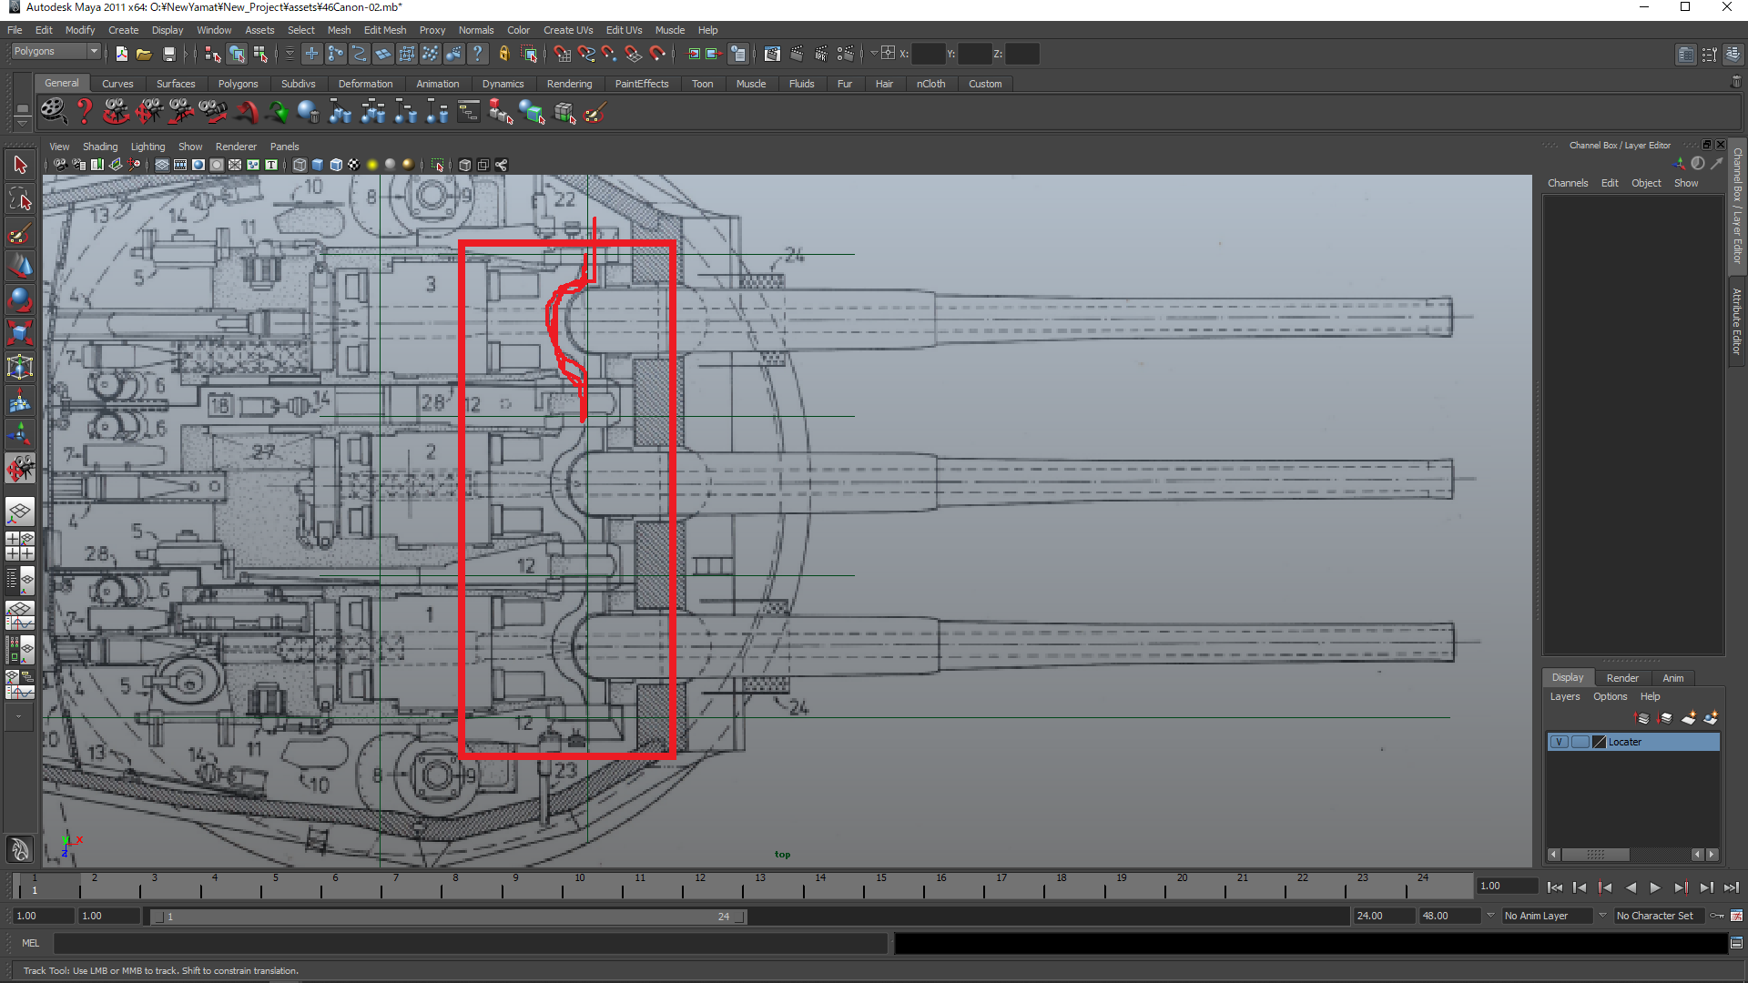Activate the Lasso select tool

pyautogui.click(x=20, y=199)
